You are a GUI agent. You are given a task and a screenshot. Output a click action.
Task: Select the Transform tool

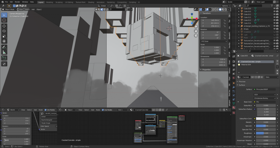click(4, 41)
